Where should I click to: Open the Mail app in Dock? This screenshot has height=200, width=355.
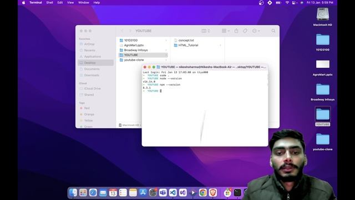(x=103, y=193)
